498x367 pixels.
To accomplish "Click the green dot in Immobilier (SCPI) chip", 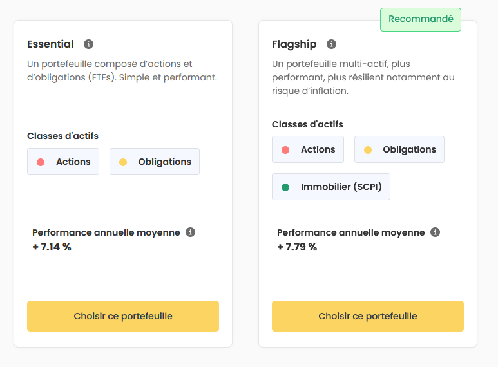I will [x=285, y=187].
